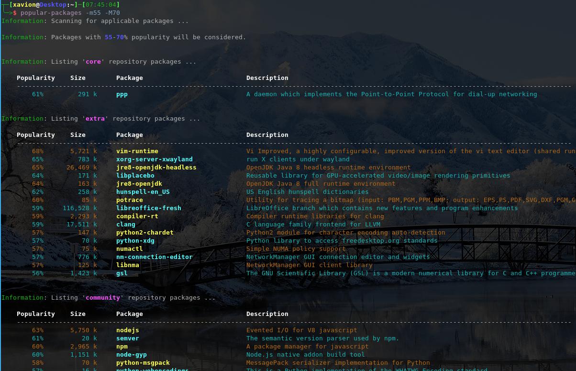The image size is (576, 371).
Task: Select the package name "jre8-openjdk-headless"
Action: [x=156, y=168]
